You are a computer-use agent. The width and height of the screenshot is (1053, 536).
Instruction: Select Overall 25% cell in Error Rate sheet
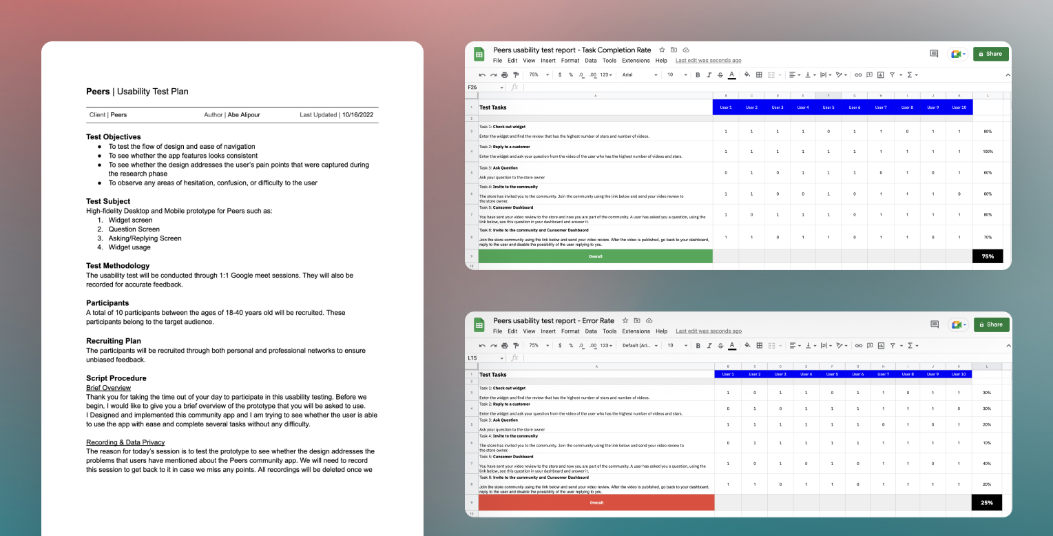pyautogui.click(x=987, y=503)
